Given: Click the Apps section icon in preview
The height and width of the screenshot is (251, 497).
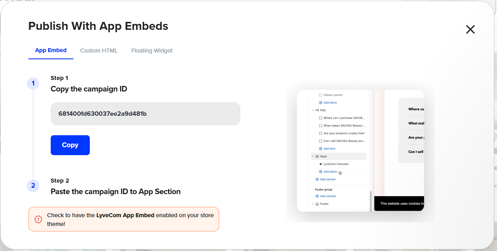Looking at the screenshot, I should [x=317, y=156].
